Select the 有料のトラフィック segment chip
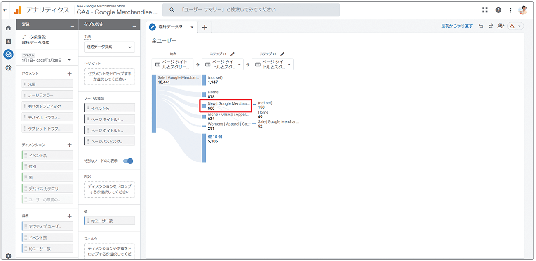This screenshot has width=536, height=261. tap(47, 106)
